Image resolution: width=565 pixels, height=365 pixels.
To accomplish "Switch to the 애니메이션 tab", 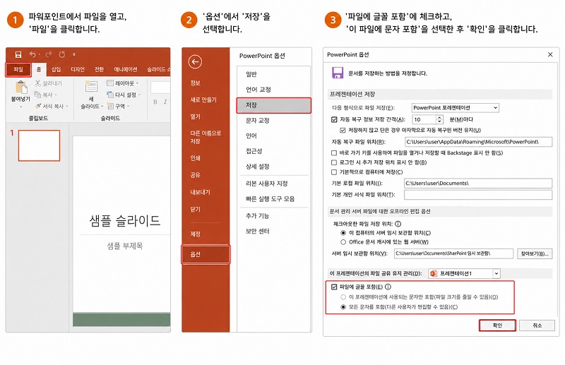I will coord(126,70).
